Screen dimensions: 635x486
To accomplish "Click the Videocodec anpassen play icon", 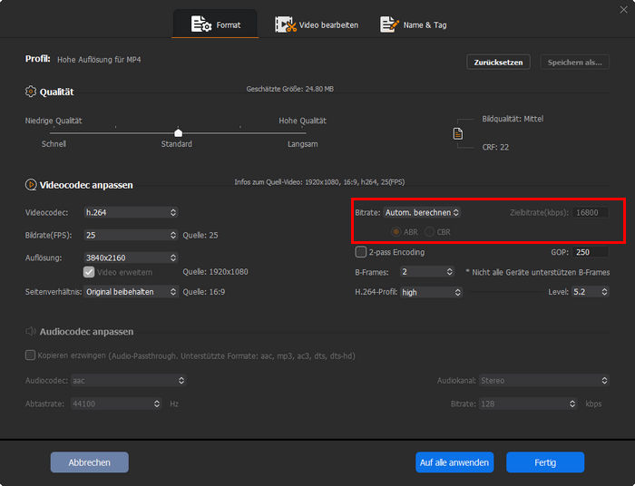I will (31, 185).
